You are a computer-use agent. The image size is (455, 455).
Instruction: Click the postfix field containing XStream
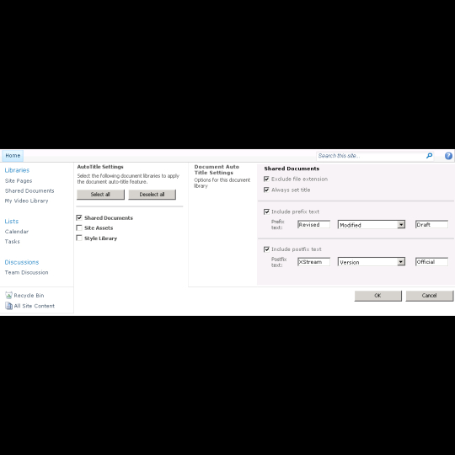(313, 262)
